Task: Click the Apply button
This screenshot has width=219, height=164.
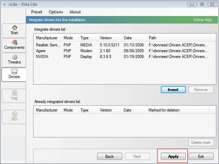Action: pos(173,156)
